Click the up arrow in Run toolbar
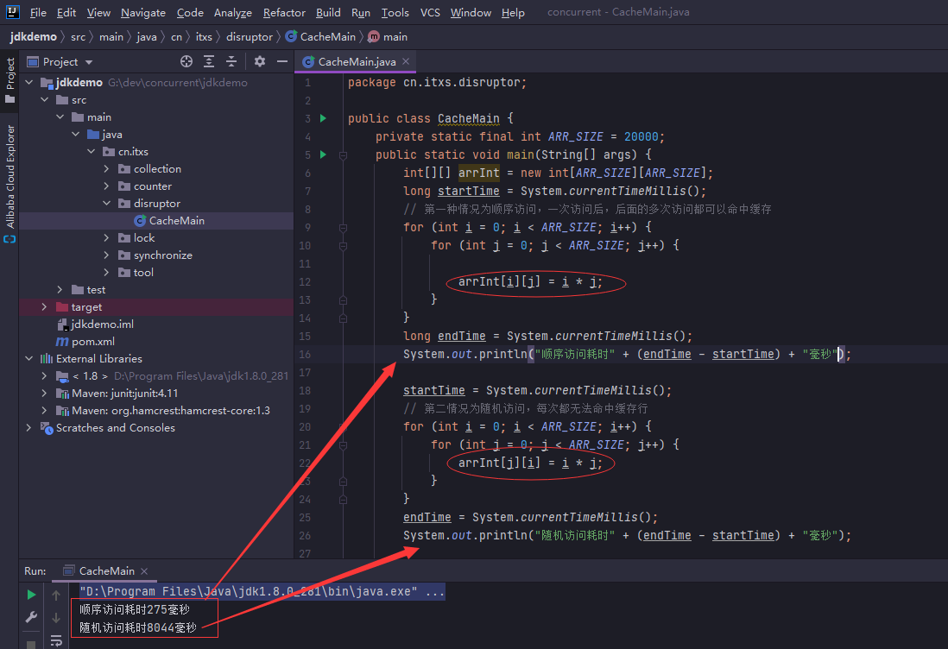This screenshot has height=649, width=948. 56,595
